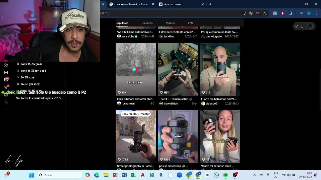Click the install app icon in address bar
This screenshot has height=180, width=321.
coord(244,13)
